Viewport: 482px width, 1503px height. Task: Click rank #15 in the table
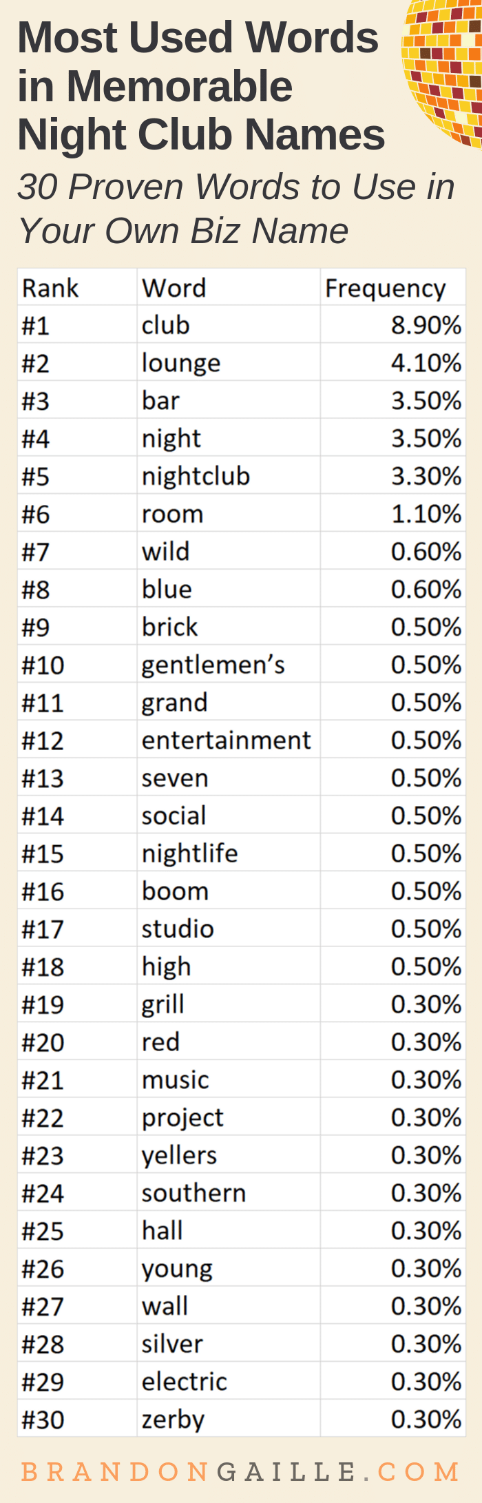(x=43, y=854)
